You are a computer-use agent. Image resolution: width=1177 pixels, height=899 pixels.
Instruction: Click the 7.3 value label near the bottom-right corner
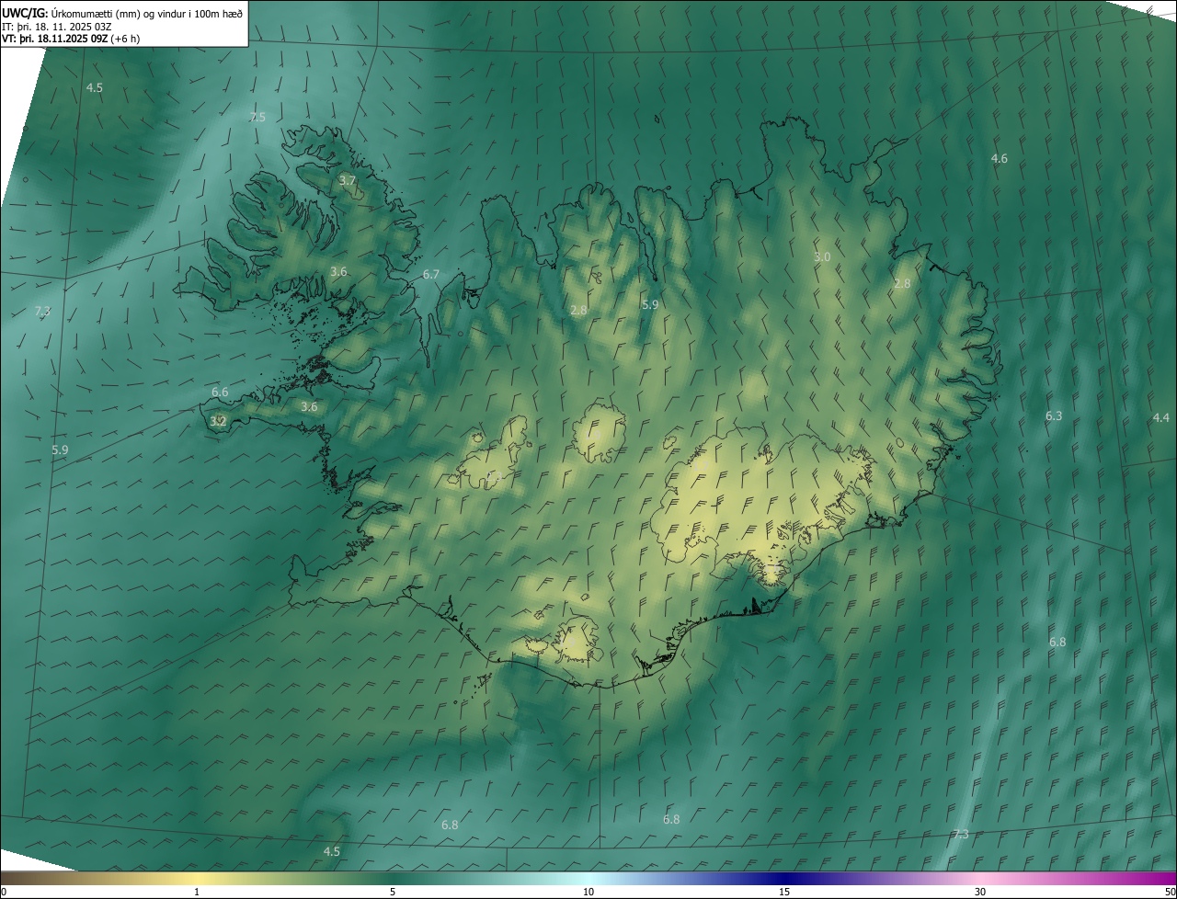coord(960,834)
